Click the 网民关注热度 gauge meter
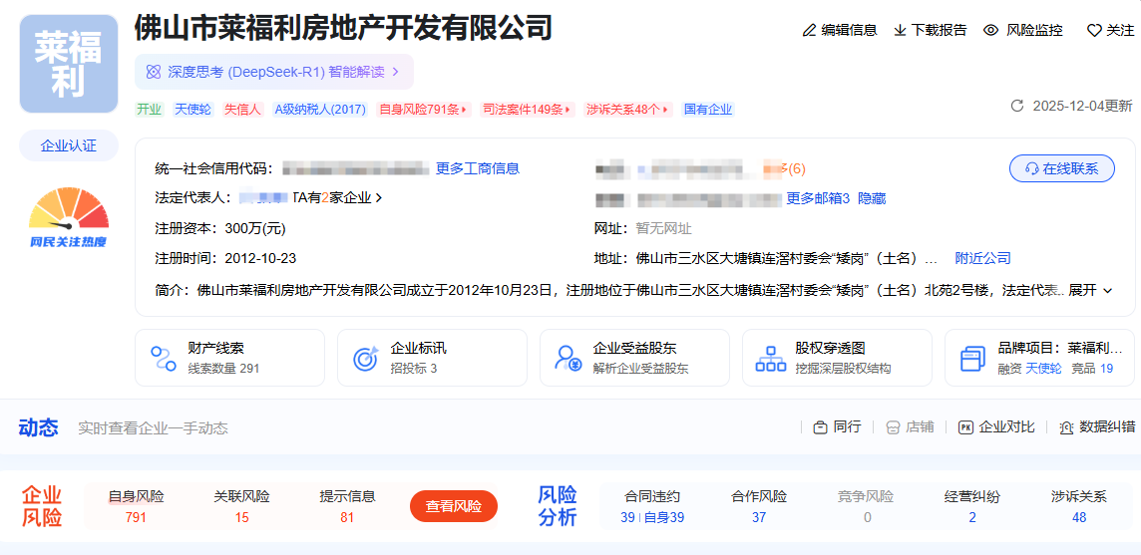The image size is (1141, 555). point(69,217)
